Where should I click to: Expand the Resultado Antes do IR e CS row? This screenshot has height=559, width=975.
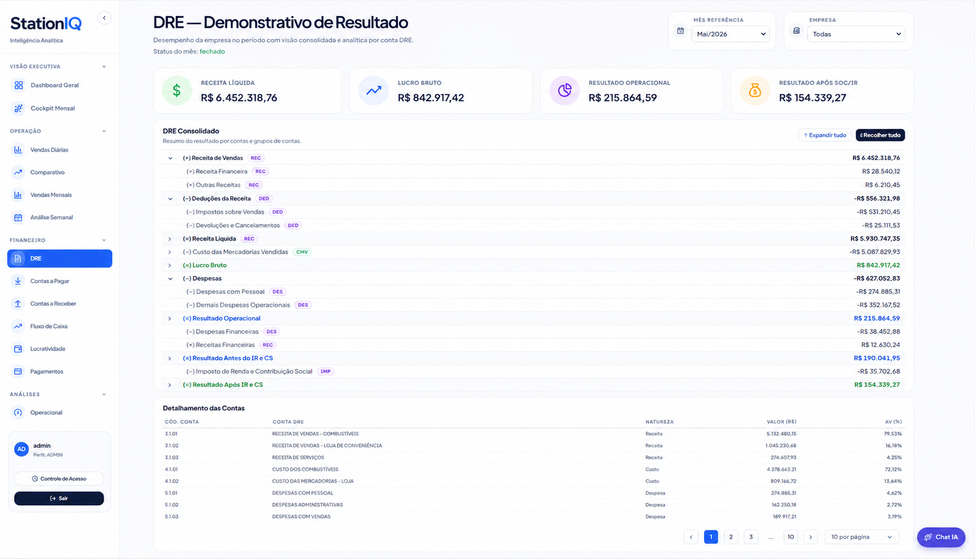pyautogui.click(x=170, y=358)
